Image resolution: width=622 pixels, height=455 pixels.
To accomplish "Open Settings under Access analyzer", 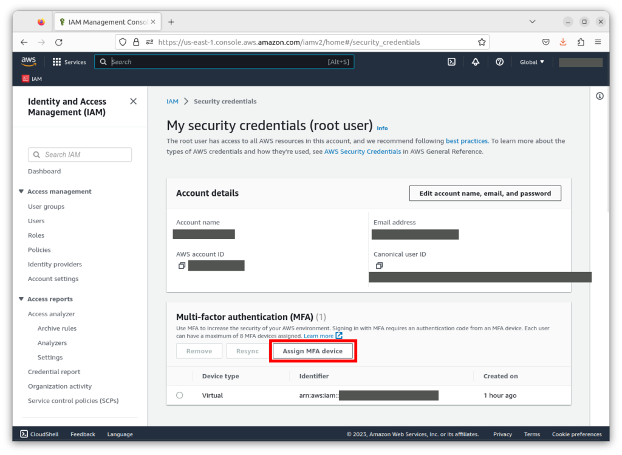I will click(x=50, y=357).
